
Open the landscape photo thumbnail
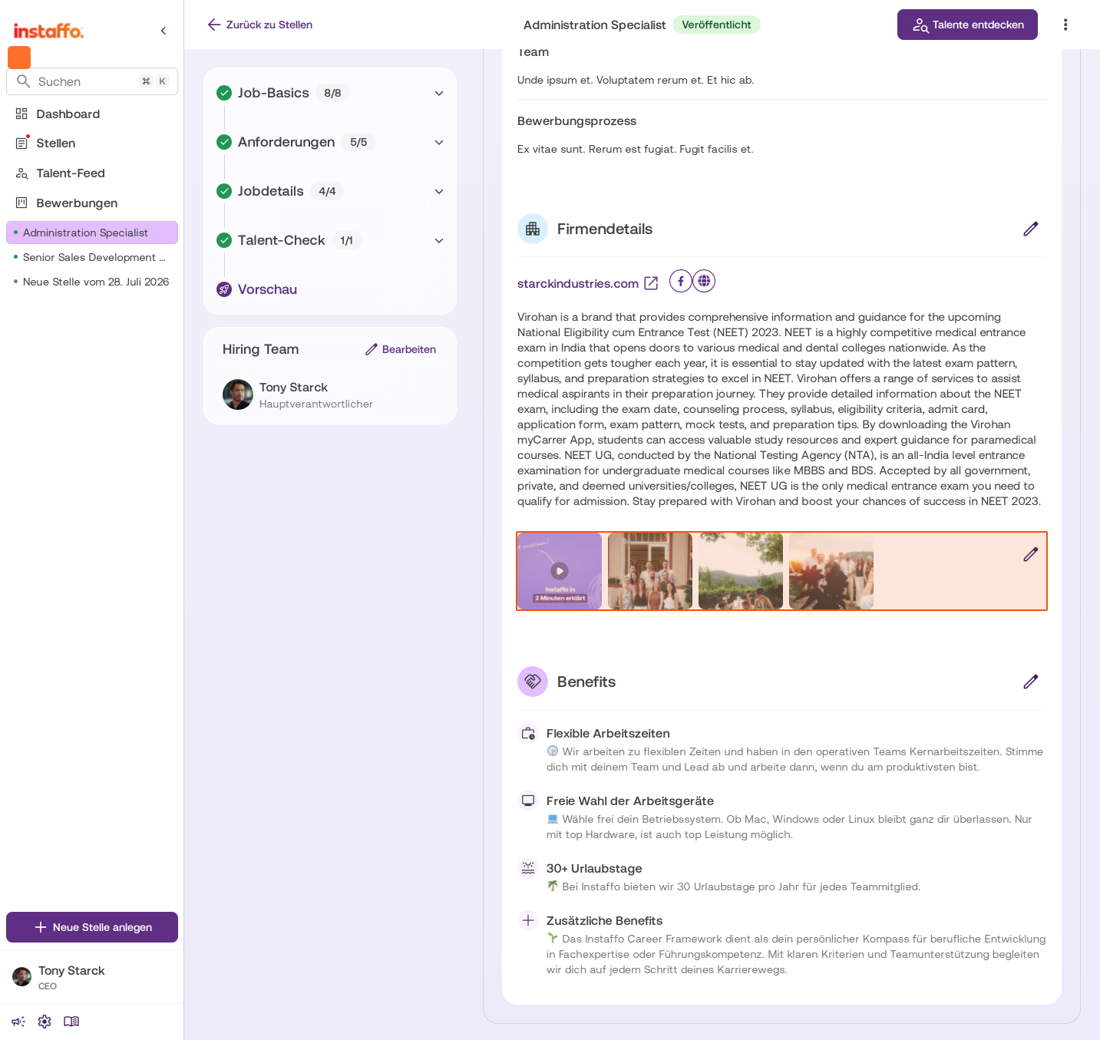point(741,571)
